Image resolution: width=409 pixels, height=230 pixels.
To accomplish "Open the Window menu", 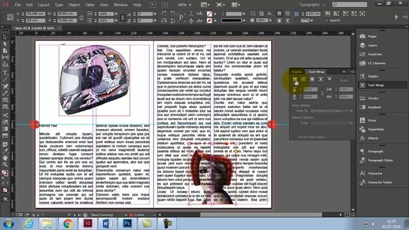I will pos(121,4).
